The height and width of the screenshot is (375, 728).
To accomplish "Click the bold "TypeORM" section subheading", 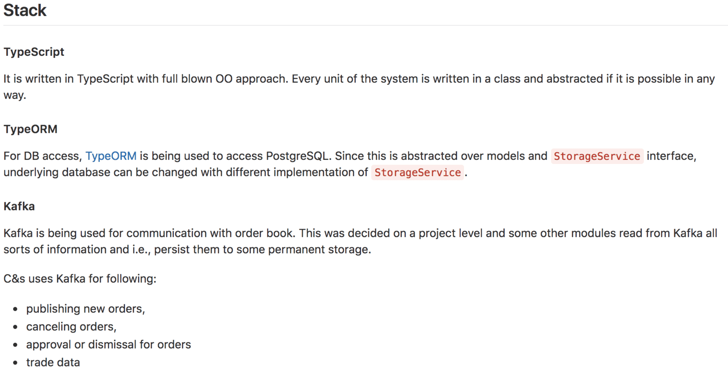I will pos(30,129).
